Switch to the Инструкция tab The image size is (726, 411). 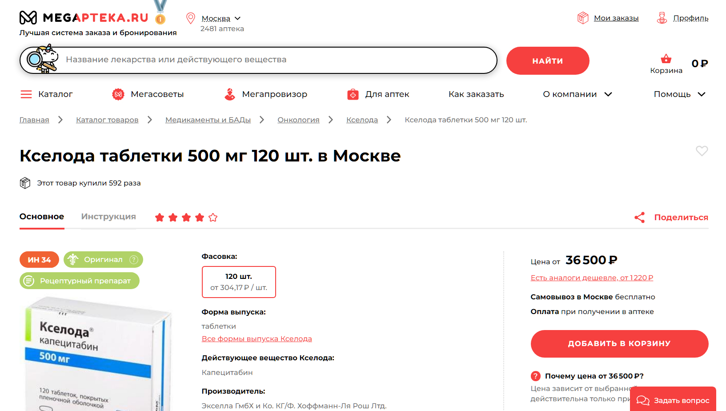pos(108,217)
